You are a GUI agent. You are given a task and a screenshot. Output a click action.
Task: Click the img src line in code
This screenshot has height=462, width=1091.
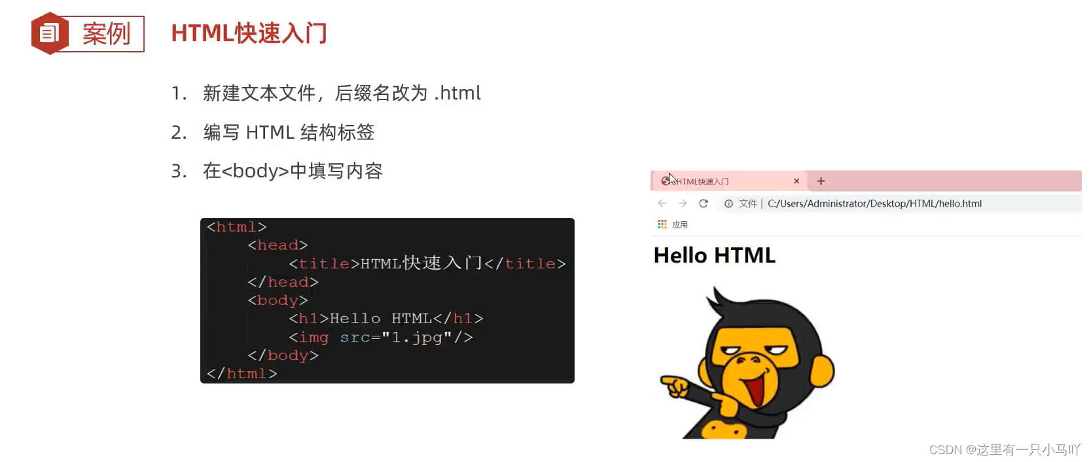tap(380, 337)
